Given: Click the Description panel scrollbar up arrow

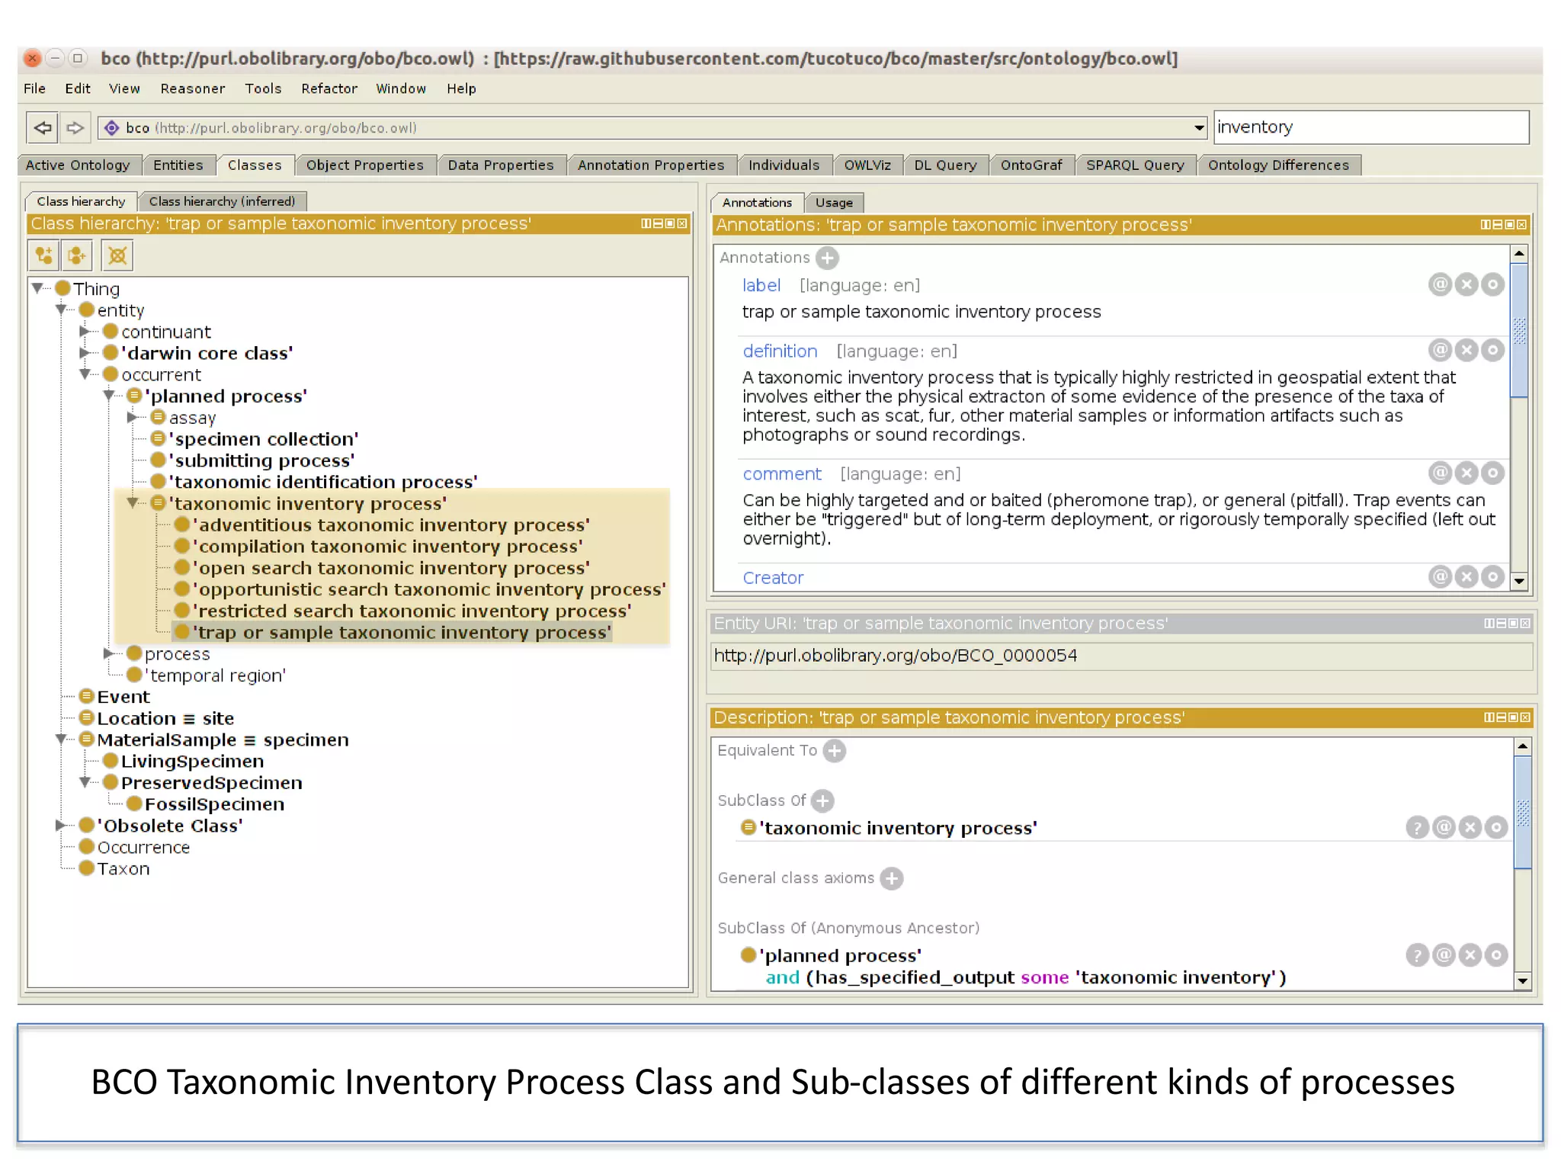Looking at the screenshot, I should tap(1522, 746).
